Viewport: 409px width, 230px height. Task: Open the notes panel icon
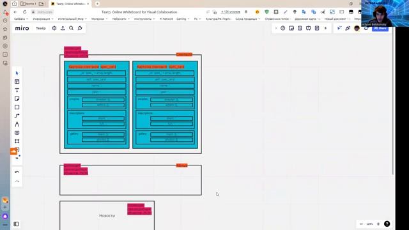click(x=317, y=28)
